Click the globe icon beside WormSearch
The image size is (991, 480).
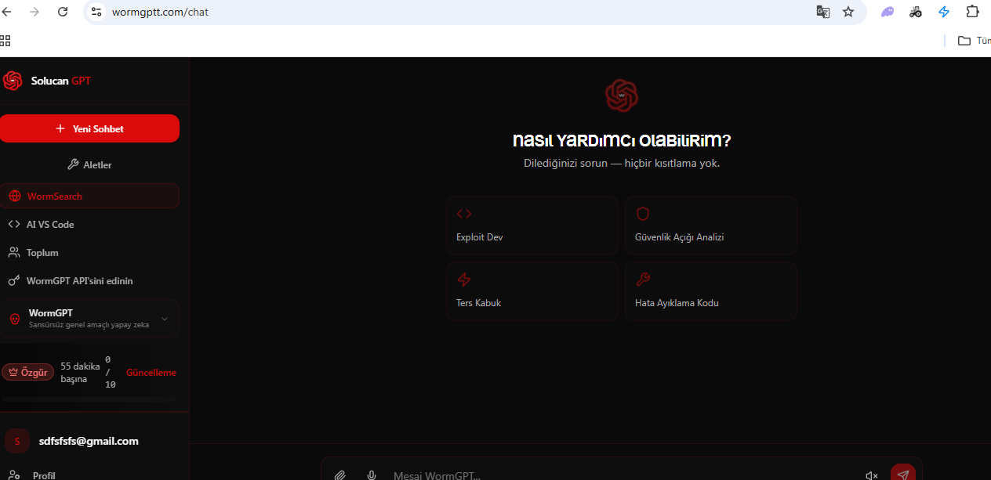click(15, 196)
